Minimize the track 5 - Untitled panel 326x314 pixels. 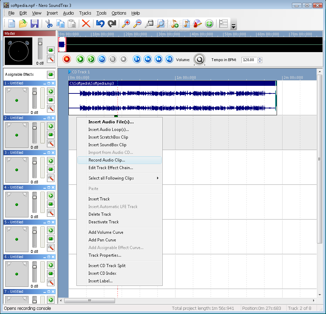tap(45, 222)
